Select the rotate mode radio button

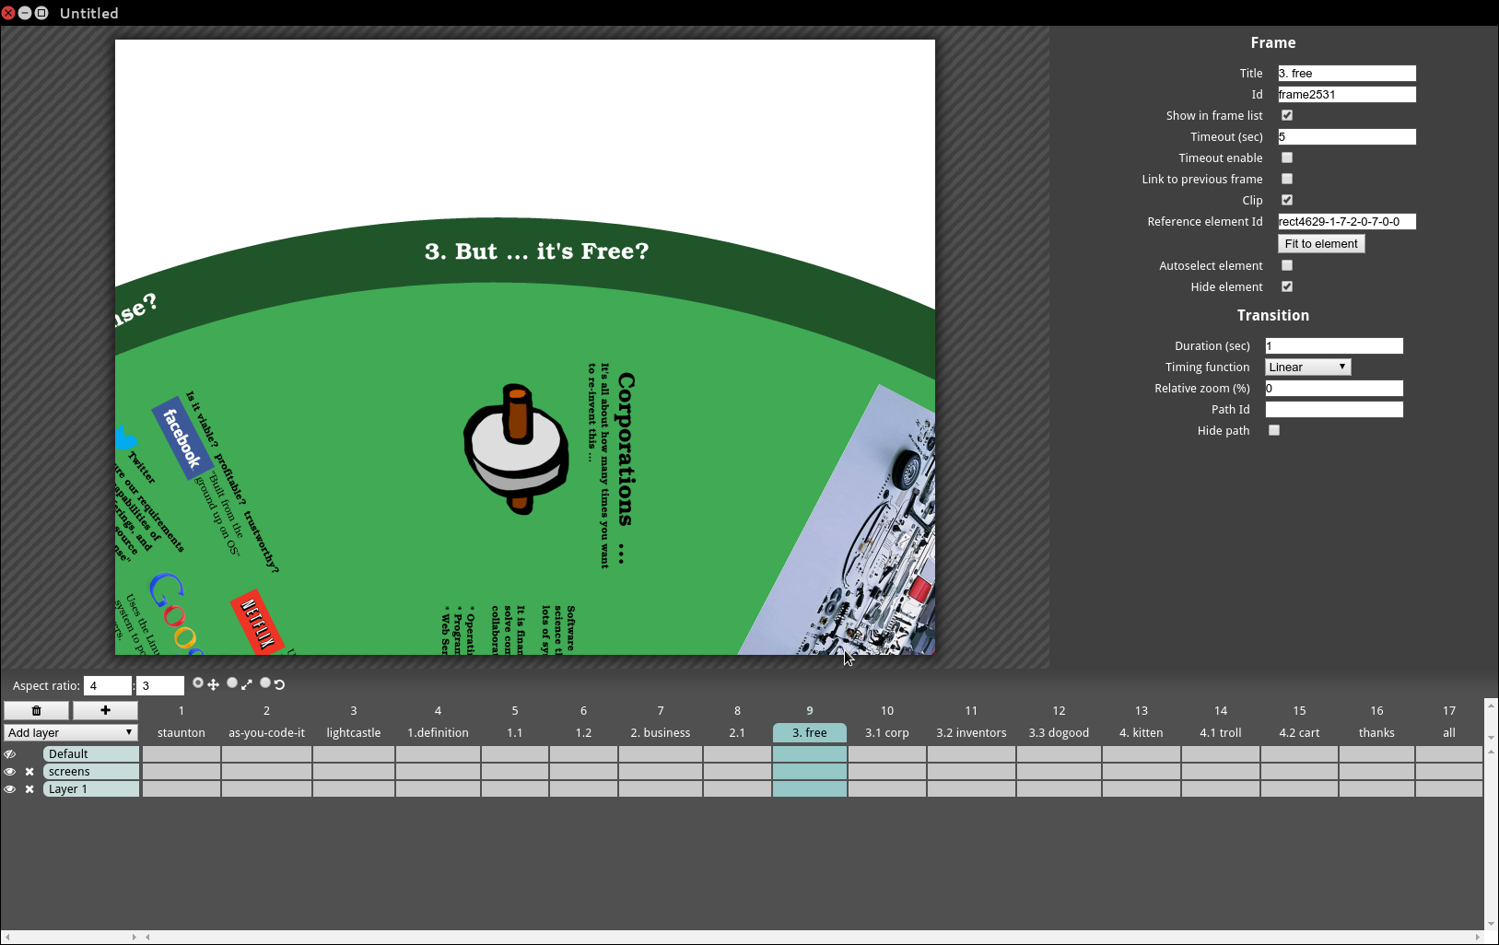[x=265, y=683]
